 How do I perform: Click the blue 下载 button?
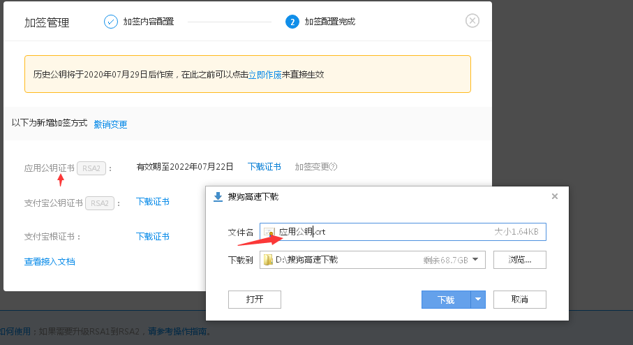[446, 300]
